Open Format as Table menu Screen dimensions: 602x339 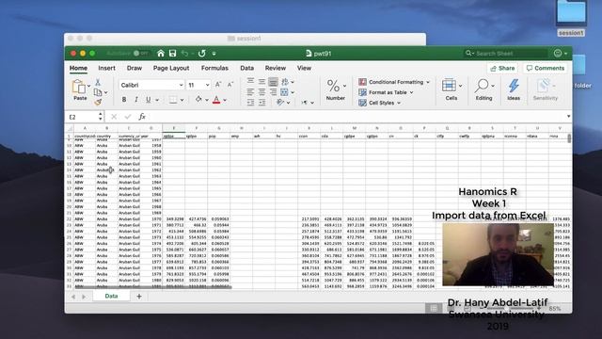pyautogui.click(x=386, y=92)
